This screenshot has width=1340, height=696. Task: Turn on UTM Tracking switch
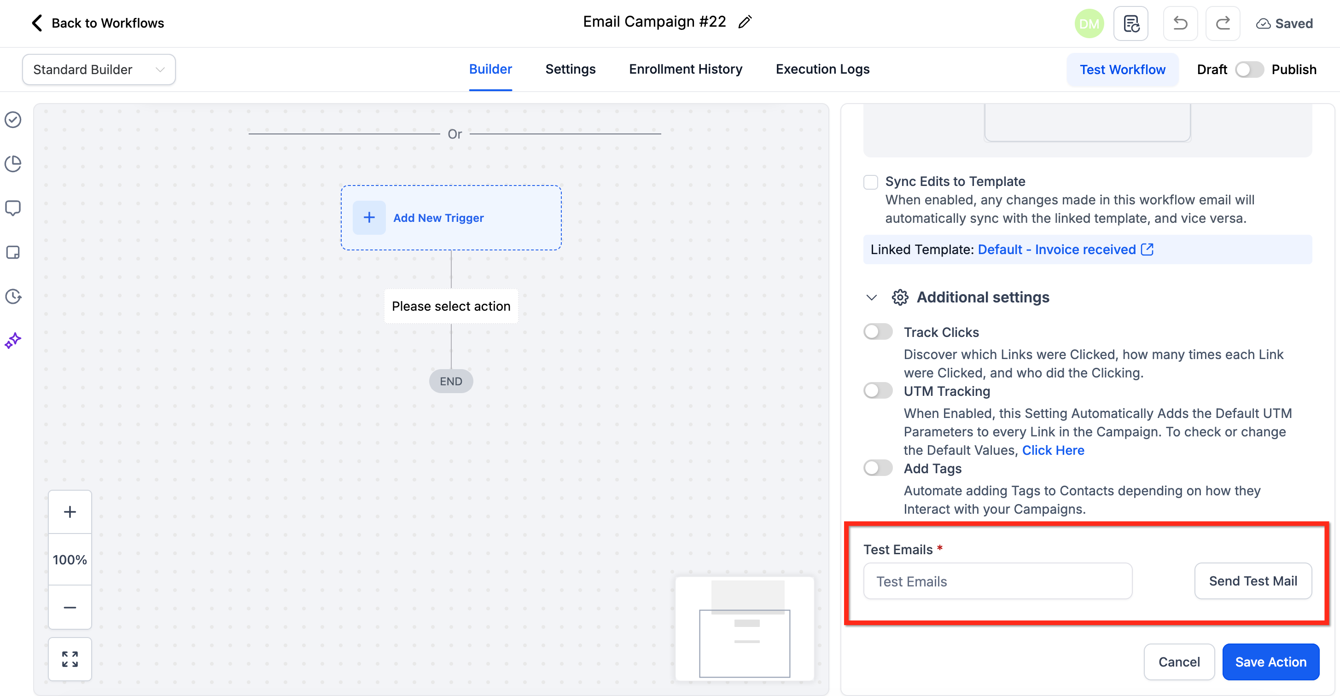point(878,391)
